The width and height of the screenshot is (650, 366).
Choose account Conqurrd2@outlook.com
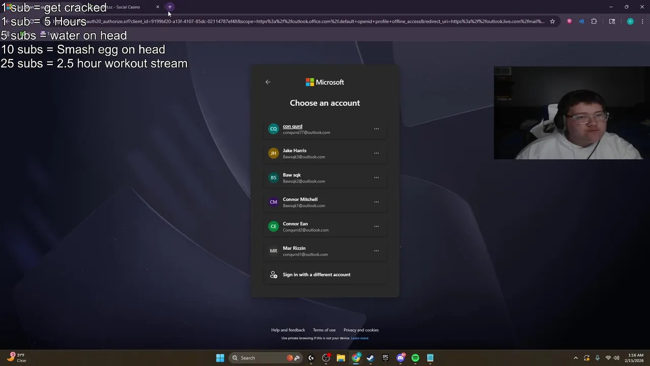[x=306, y=230]
